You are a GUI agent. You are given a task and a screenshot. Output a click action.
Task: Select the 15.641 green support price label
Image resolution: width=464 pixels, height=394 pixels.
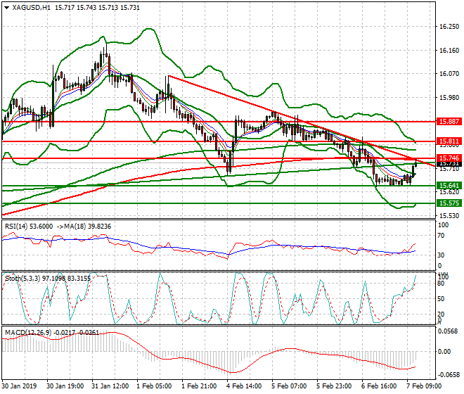tap(448, 186)
